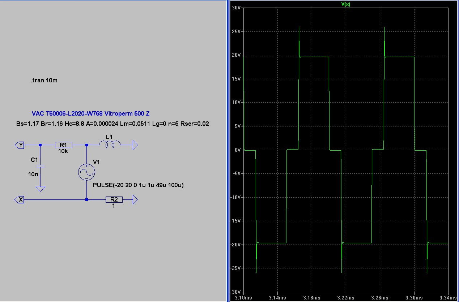Click the 3.26ms time axis label
The width and height of the screenshot is (459, 302).
pos(380,298)
